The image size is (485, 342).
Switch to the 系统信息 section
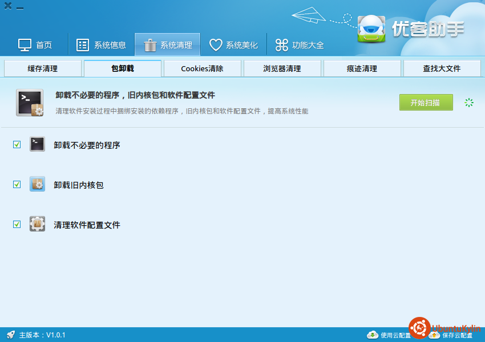pyautogui.click(x=102, y=45)
